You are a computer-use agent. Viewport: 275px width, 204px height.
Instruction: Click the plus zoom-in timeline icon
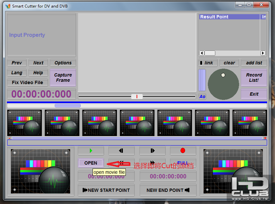click(x=265, y=138)
